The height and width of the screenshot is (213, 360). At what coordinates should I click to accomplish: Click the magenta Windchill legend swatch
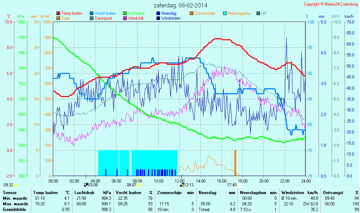(125, 18)
